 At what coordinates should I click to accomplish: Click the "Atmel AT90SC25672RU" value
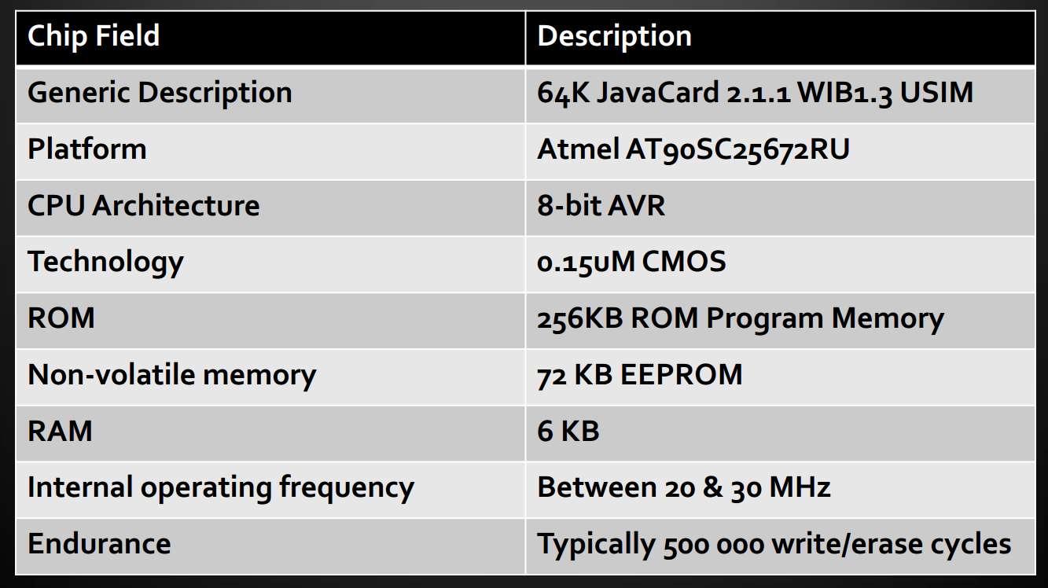pos(693,149)
